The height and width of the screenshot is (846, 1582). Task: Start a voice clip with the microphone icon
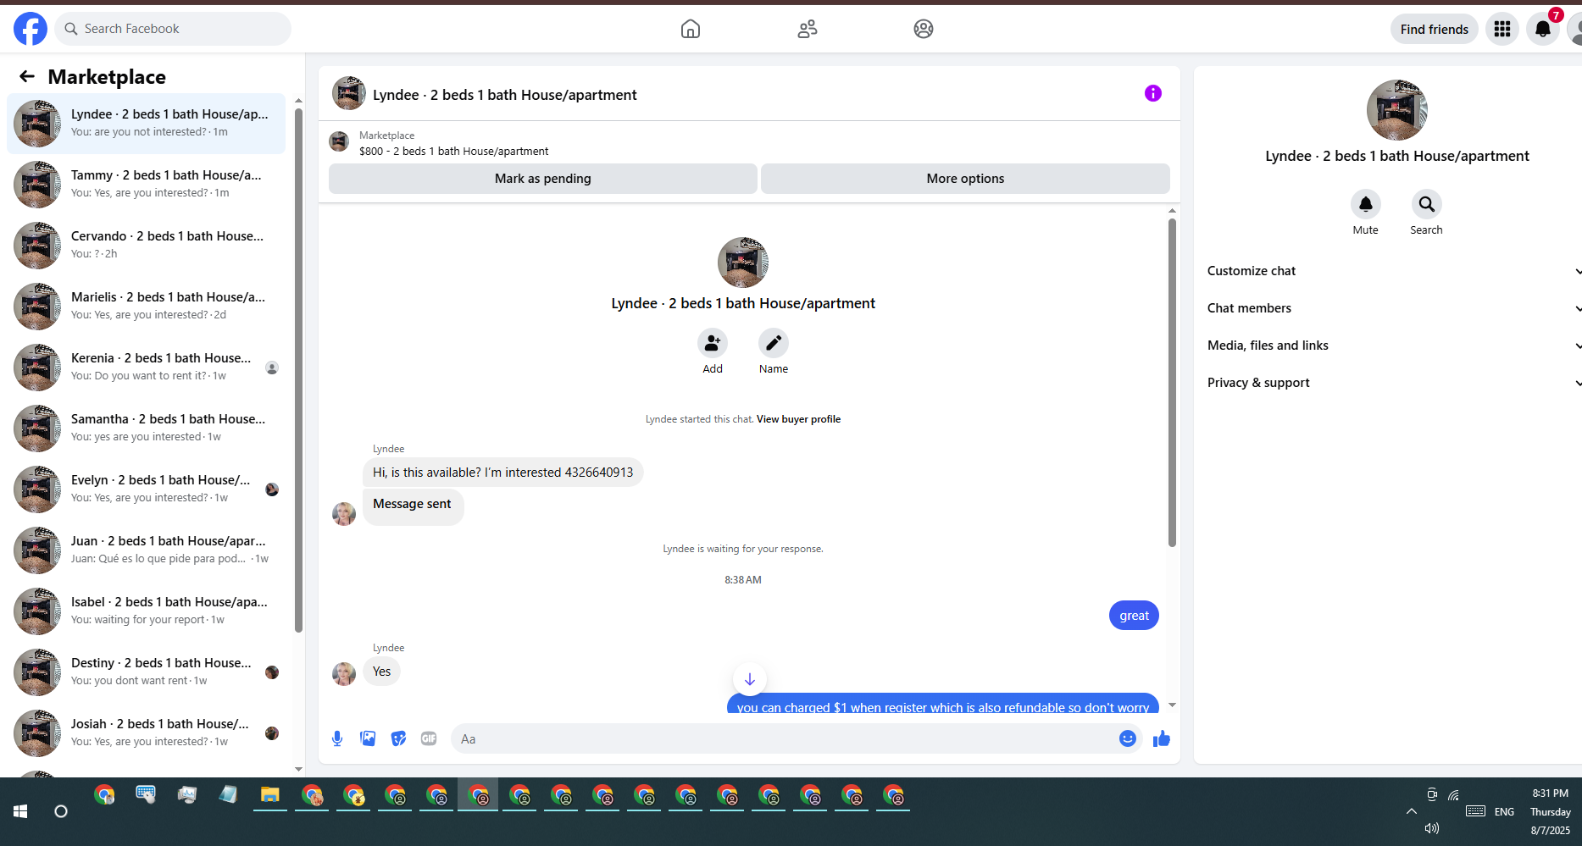pos(337,738)
